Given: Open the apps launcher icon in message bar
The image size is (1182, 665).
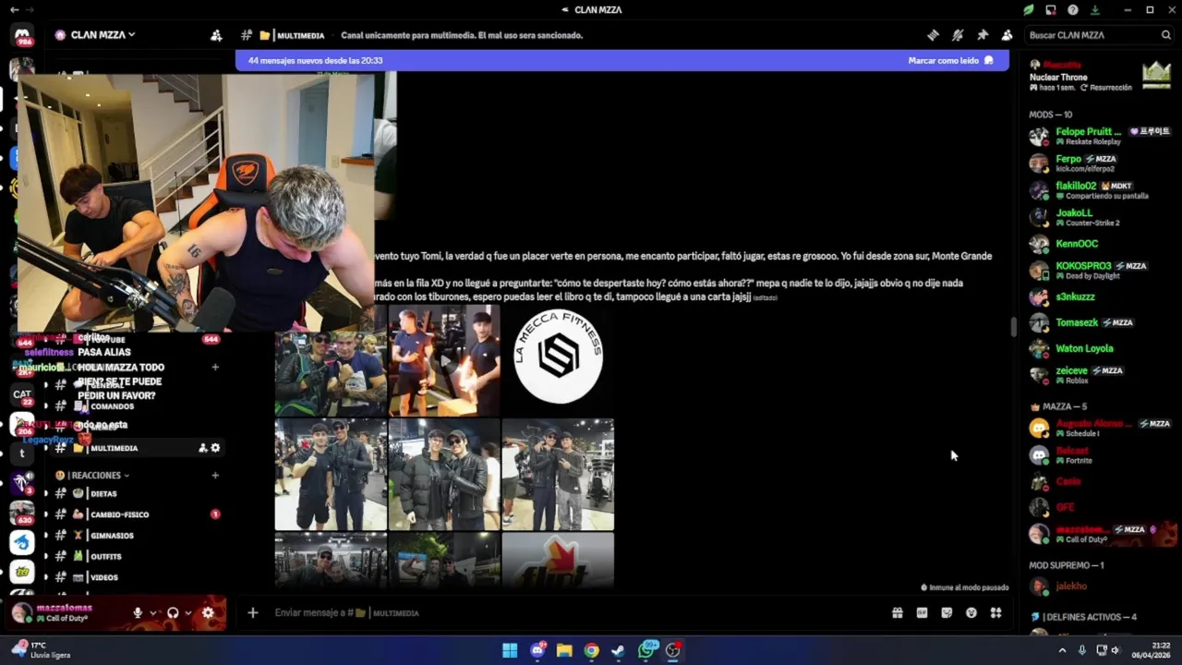Looking at the screenshot, I should (x=995, y=612).
